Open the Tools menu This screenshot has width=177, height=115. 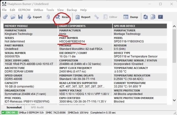coord(50,10)
